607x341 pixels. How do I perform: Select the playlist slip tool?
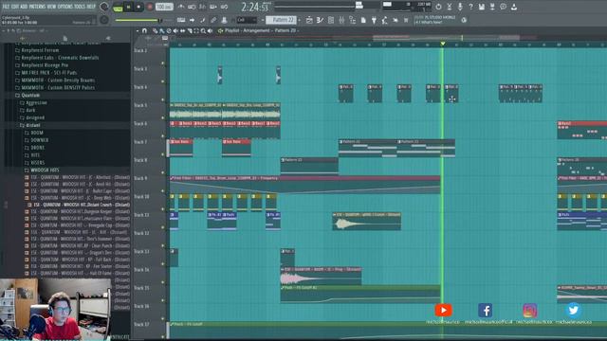coord(183,31)
